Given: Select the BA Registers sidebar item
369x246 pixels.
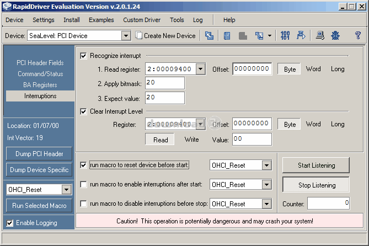Looking at the screenshot, I should [x=40, y=85].
